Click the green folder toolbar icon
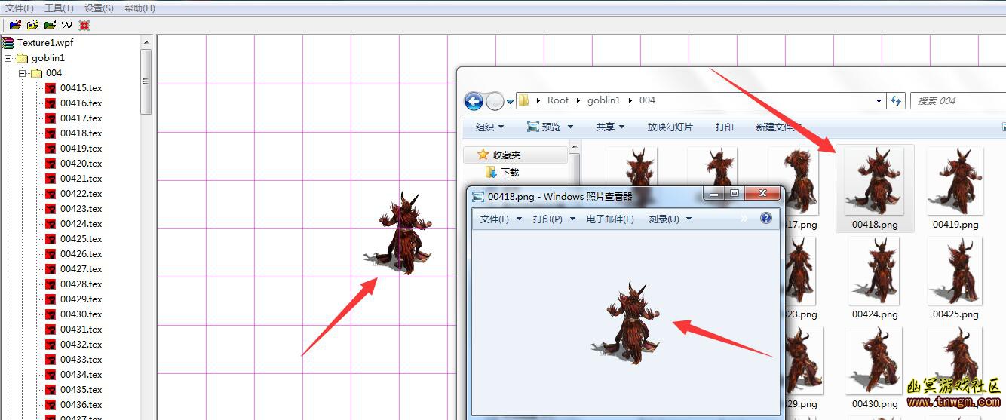The width and height of the screenshot is (1006, 420). point(50,25)
